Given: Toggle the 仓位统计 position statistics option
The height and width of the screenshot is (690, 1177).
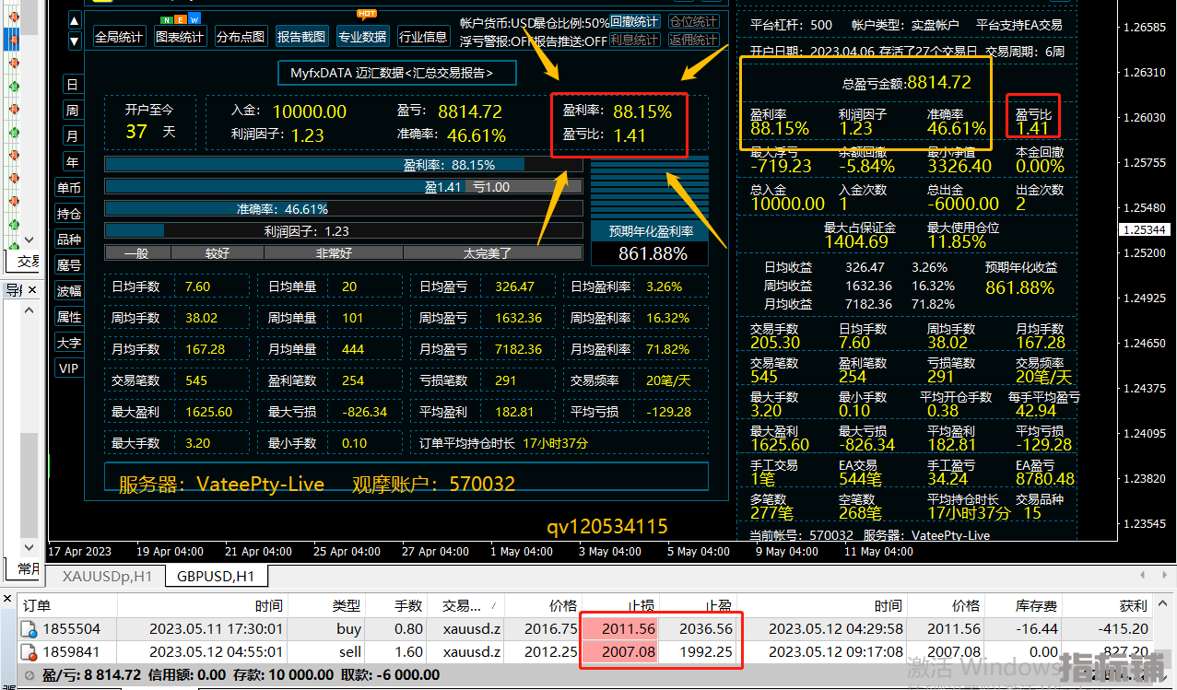Looking at the screenshot, I should click(693, 21).
